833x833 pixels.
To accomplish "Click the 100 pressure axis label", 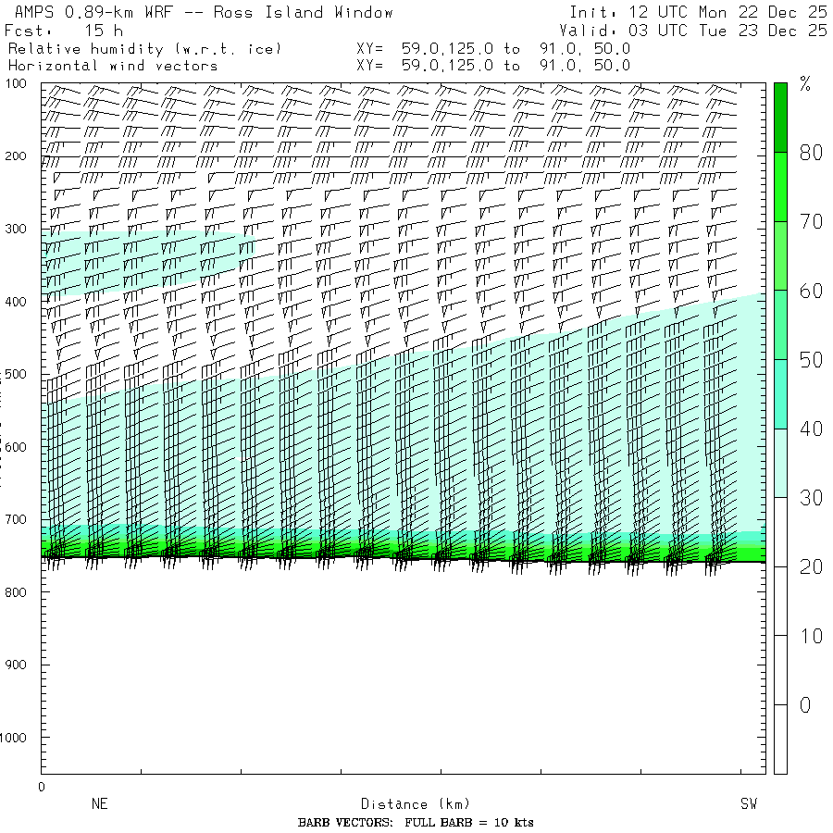I will 16,83.
